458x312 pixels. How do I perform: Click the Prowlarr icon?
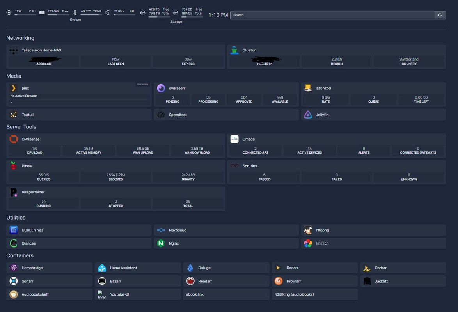[279, 281]
